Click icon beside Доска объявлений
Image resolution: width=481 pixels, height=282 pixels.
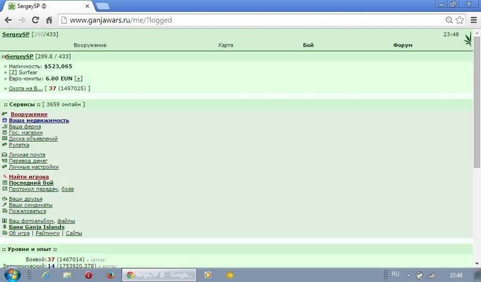click(5, 139)
